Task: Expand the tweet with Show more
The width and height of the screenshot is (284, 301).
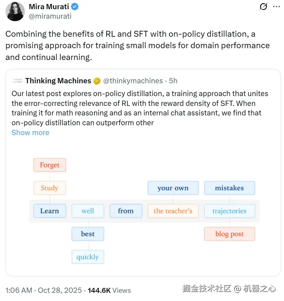Action: (30, 132)
